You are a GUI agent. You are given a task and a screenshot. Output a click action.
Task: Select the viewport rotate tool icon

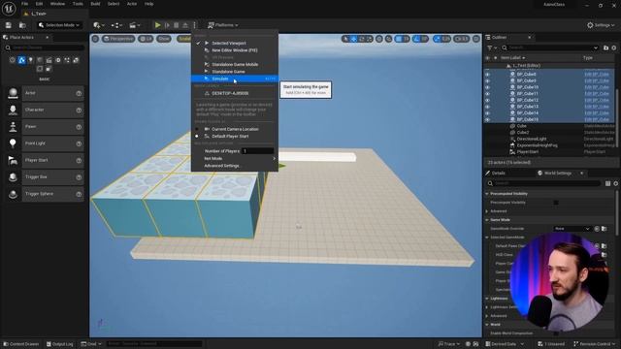point(362,39)
